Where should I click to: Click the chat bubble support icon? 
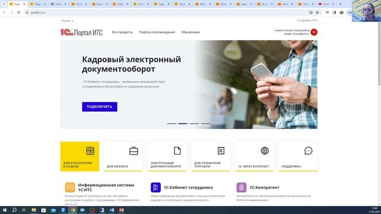tap(308, 150)
